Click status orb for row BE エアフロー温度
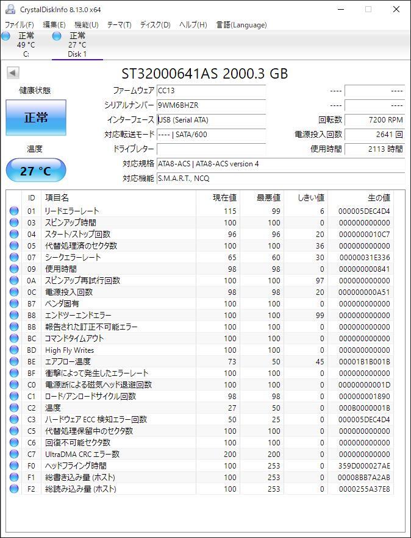 (x=14, y=361)
